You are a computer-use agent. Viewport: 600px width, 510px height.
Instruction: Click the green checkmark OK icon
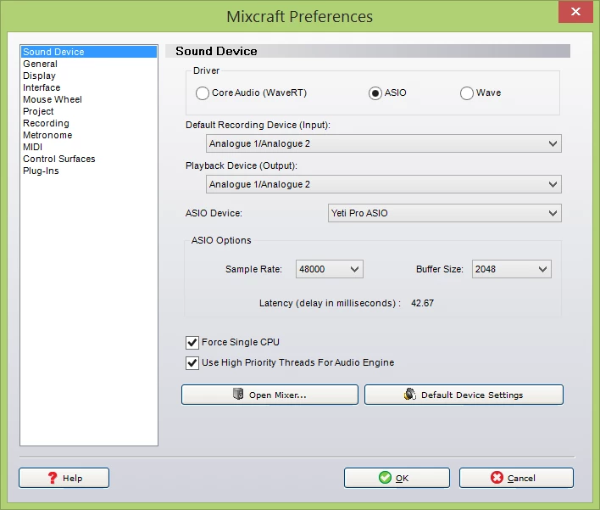pos(385,478)
